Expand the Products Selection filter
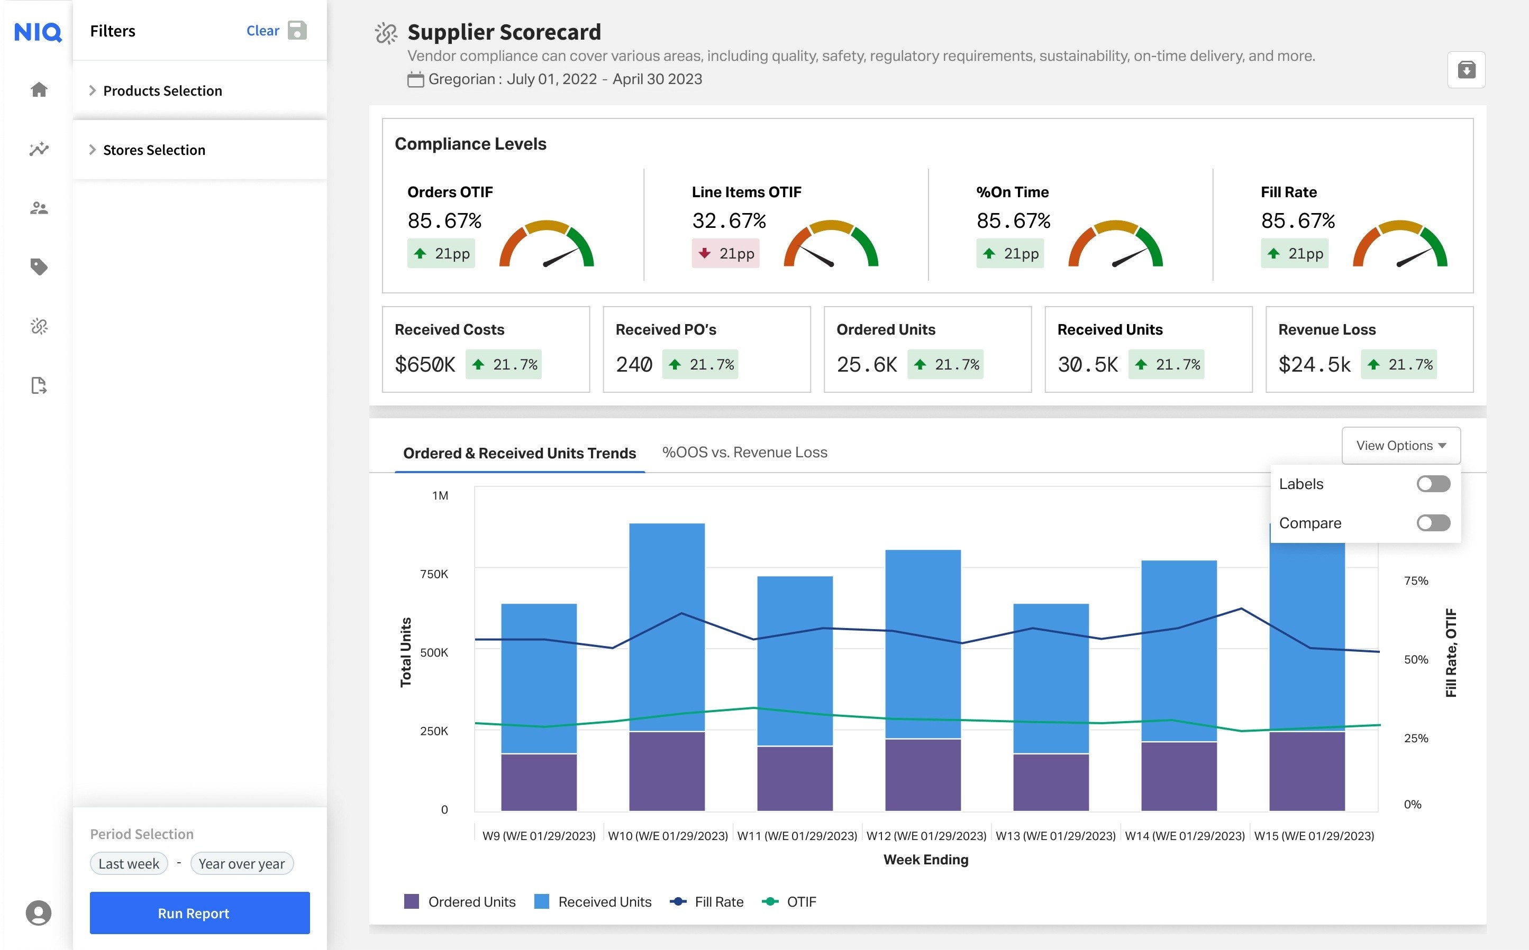 tap(162, 90)
